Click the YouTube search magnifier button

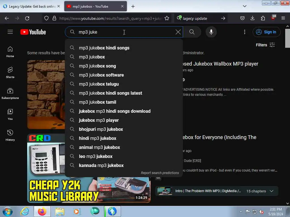pyautogui.click(x=192, y=32)
